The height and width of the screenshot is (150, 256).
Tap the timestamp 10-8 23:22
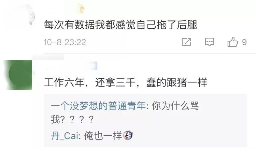click(65, 42)
